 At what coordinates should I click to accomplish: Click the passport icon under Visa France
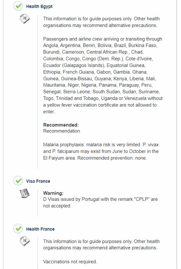(x=24, y=194)
